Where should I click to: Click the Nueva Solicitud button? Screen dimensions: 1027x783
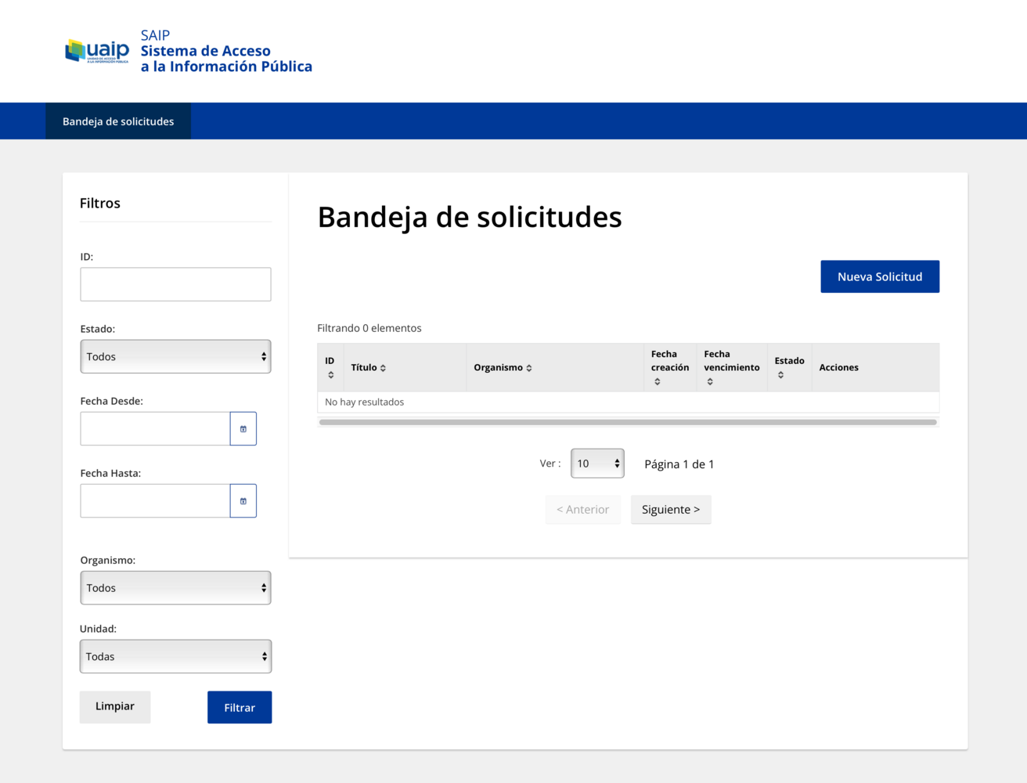coord(880,276)
